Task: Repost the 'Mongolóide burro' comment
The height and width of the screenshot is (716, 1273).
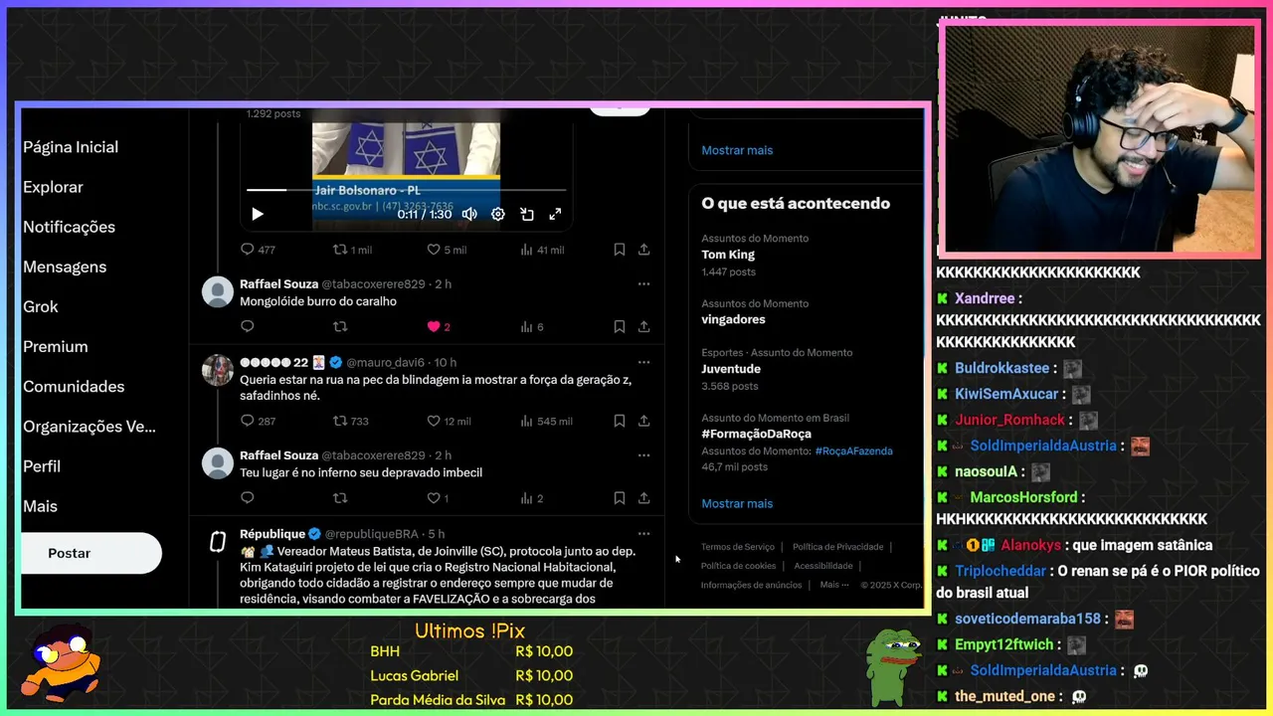Action: point(340,326)
